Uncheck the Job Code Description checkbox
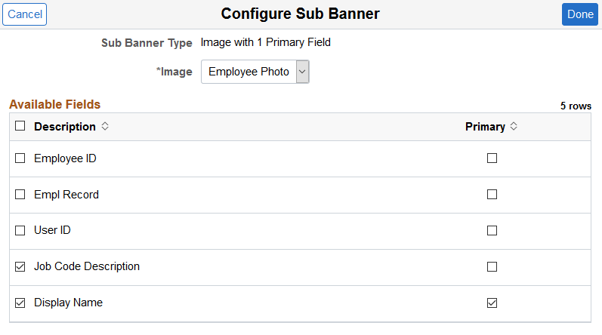Screen dimensions: 602x335 pyautogui.click(x=20, y=266)
